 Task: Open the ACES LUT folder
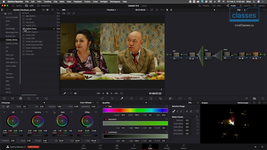point(8,21)
